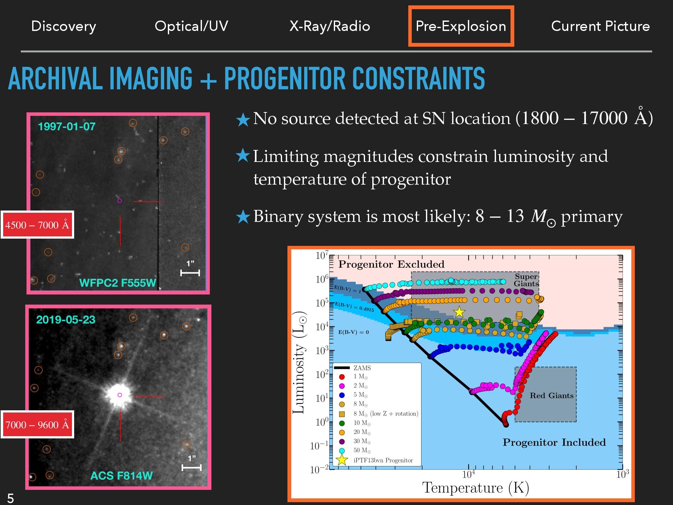Click the blue star bullet beside 'Binary system'
This screenshot has height=505, width=673.
[x=243, y=217]
